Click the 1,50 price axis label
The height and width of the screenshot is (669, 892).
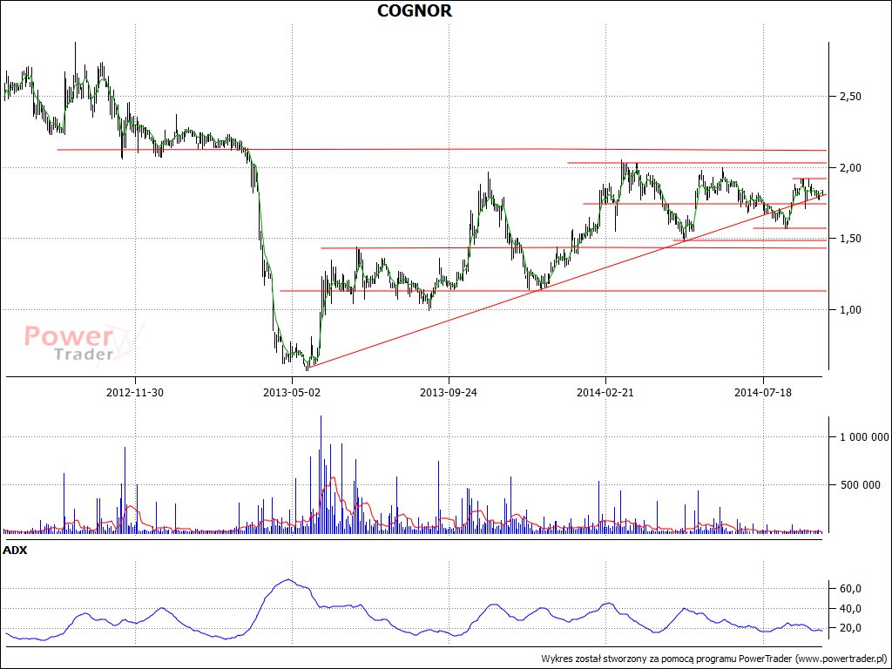tap(850, 239)
